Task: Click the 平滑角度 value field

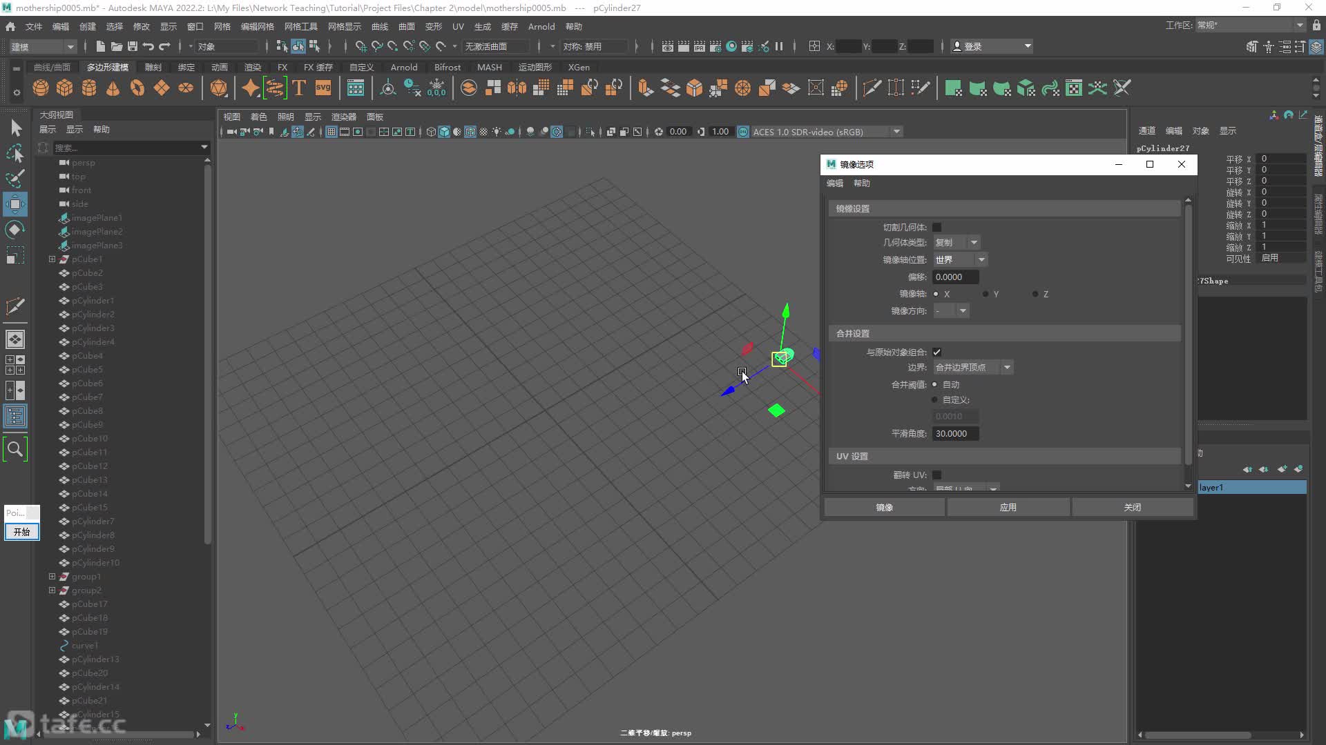Action: pos(956,433)
